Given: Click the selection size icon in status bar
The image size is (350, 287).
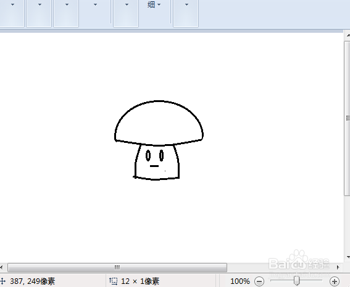Looking at the screenshot, I should pyautogui.click(x=114, y=281).
